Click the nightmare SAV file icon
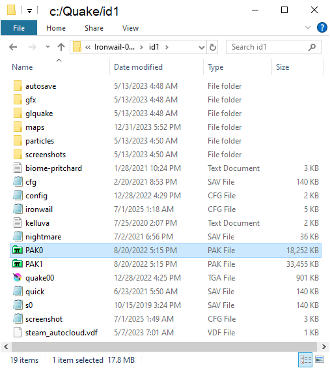The height and width of the screenshot is (368, 330). click(18, 237)
